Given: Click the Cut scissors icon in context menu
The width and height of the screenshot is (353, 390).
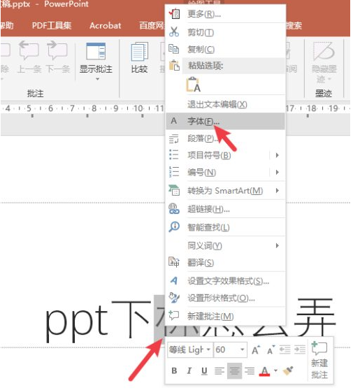Looking at the screenshot, I should (173, 32).
